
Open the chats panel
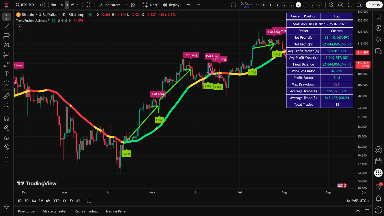pos(378,51)
